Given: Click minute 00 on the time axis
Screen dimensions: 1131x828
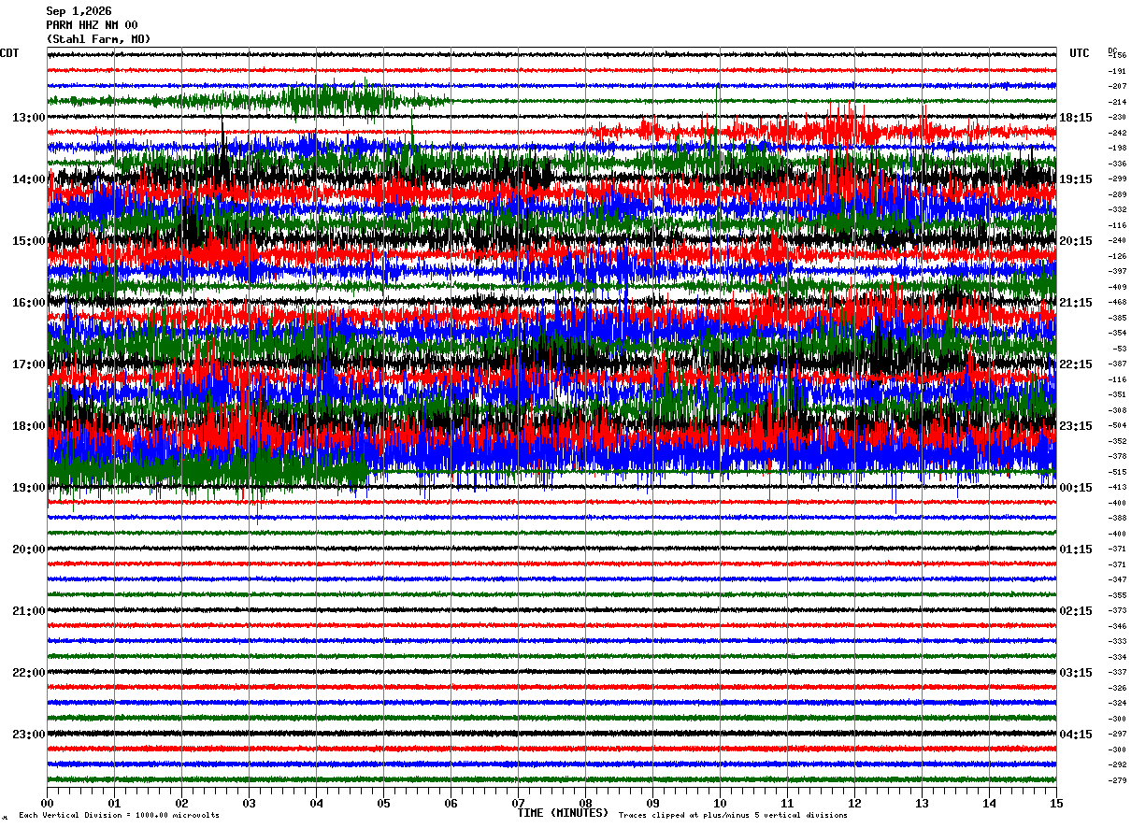Looking at the screenshot, I should pos(47,803).
